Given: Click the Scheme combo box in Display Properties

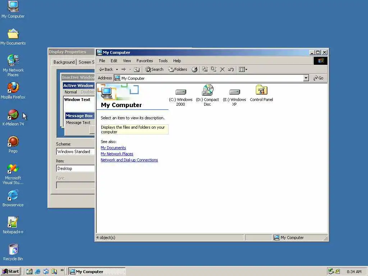Looking at the screenshot, I should pos(75,152).
